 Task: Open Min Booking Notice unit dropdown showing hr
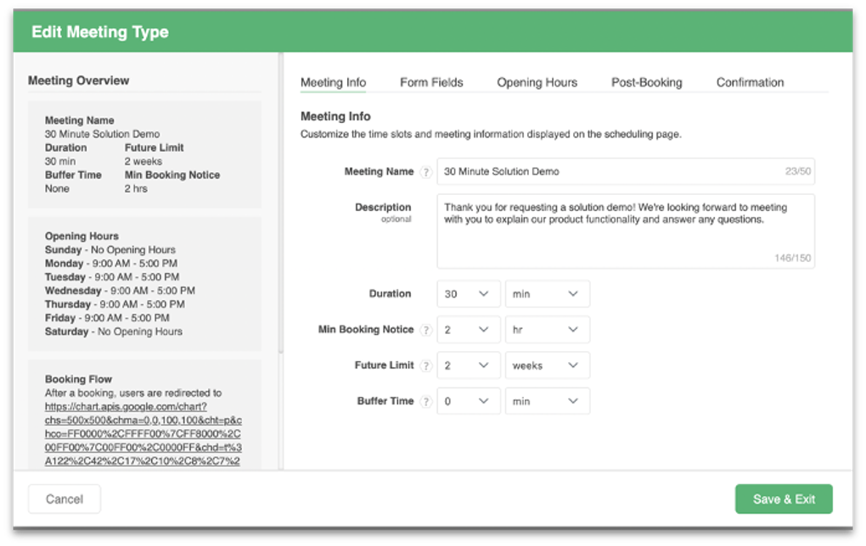point(547,330)
